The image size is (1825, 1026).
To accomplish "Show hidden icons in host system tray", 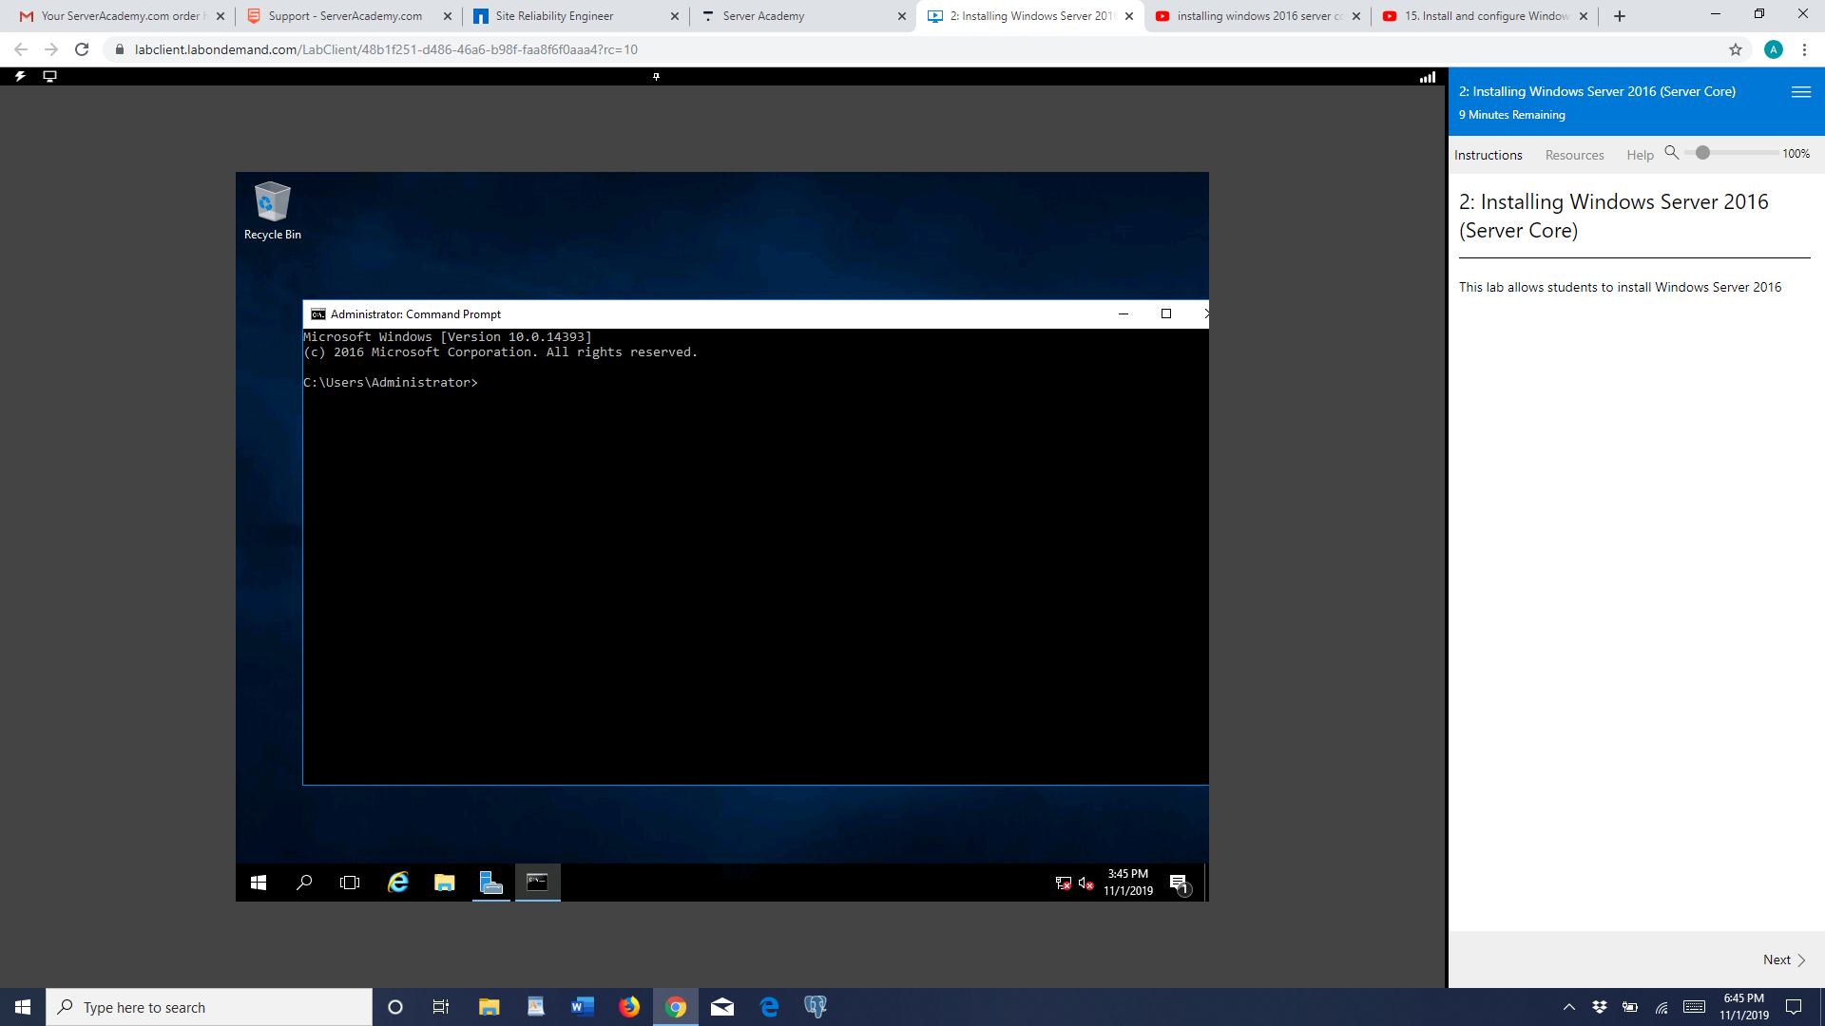I will (x=1569, y=1007).
